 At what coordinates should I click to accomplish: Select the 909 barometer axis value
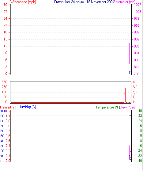137,39
